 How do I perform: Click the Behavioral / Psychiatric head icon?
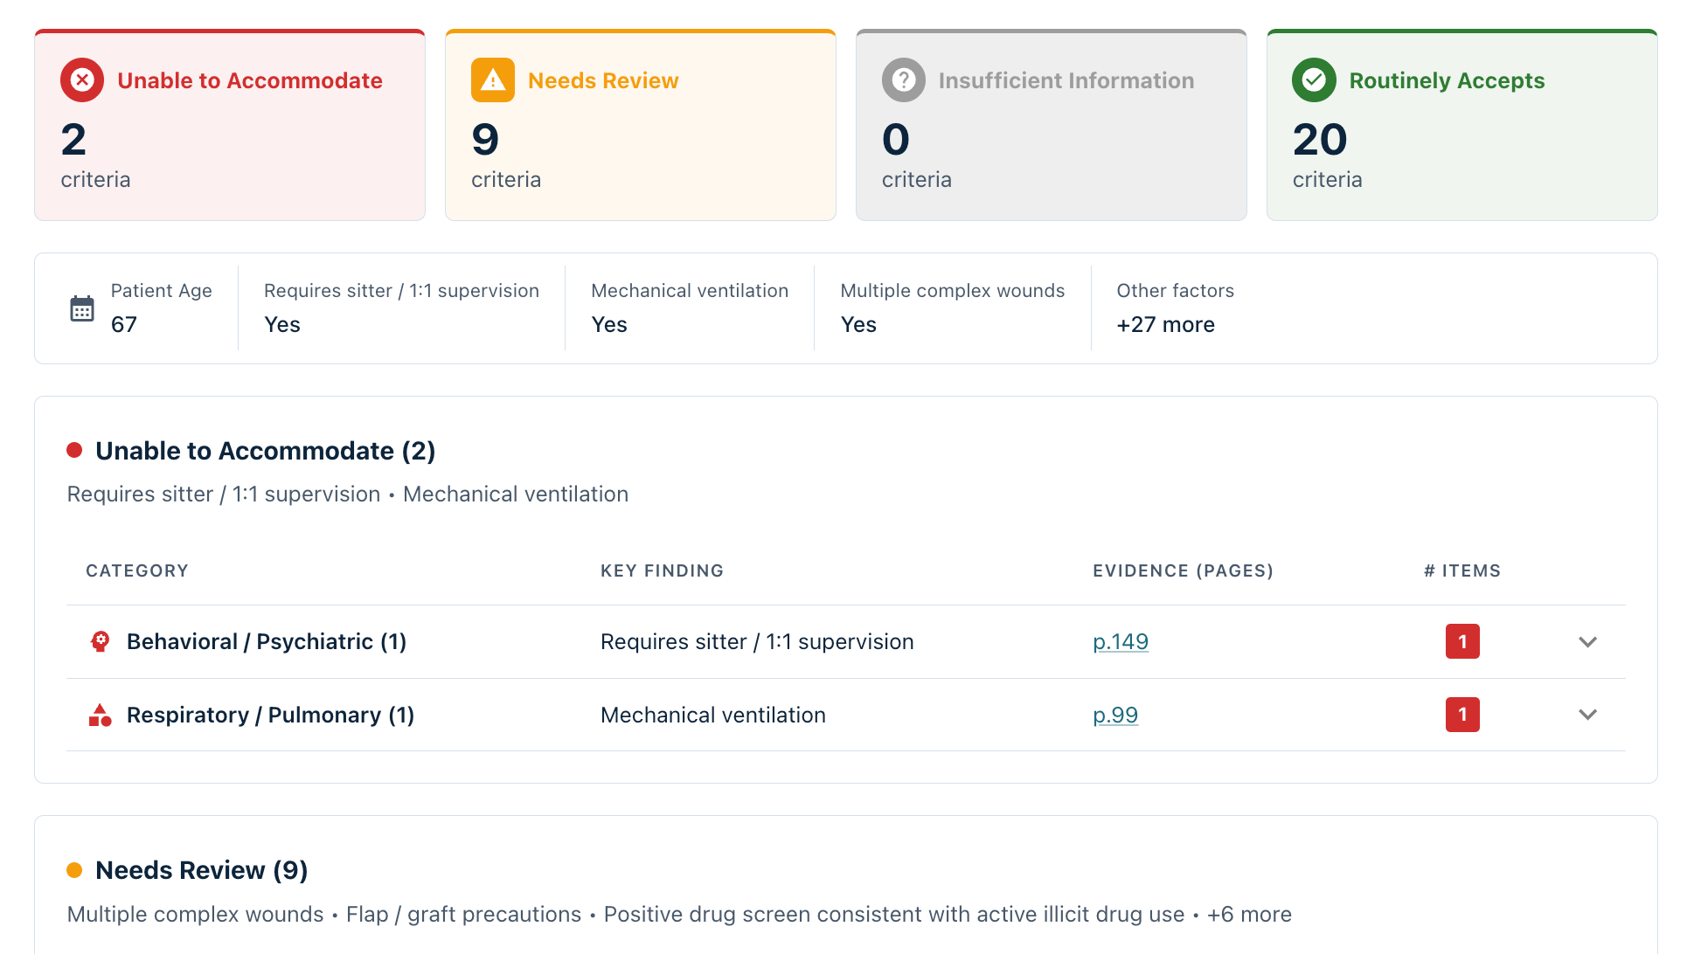click(101, 642)
